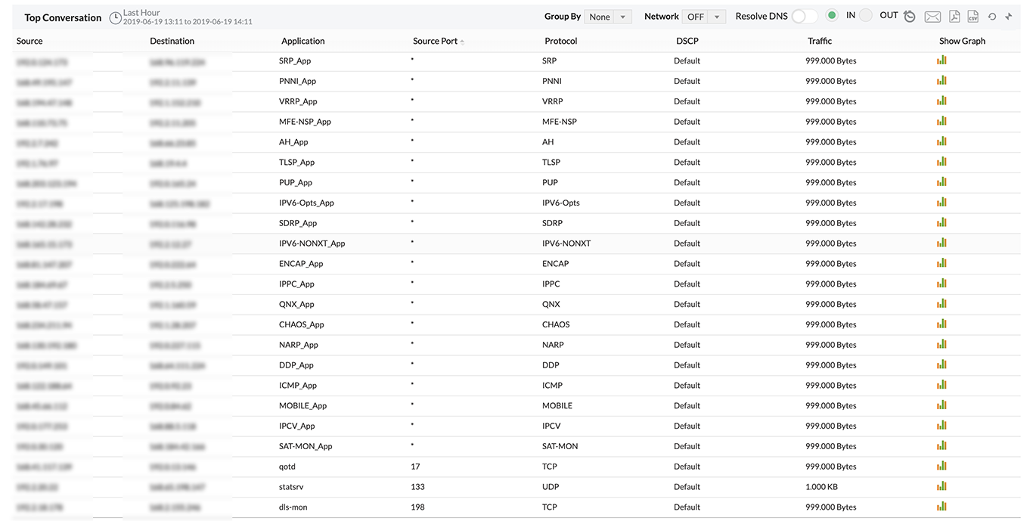Click the email report envelope icon

pos(932,17)
